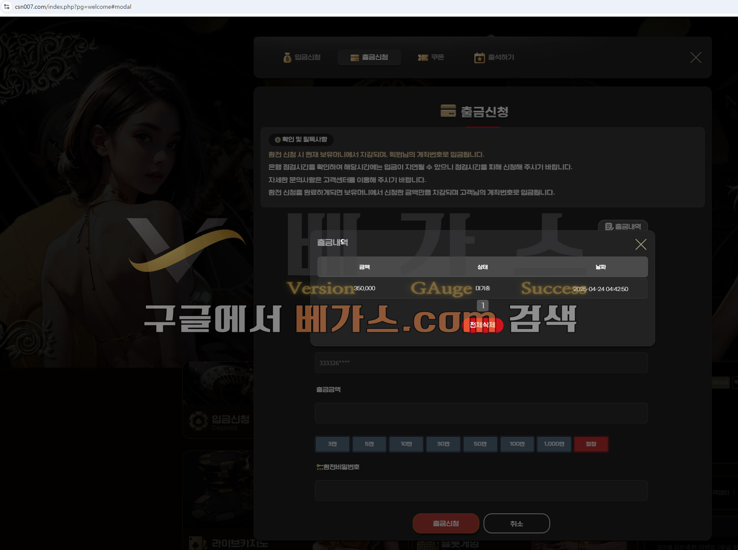
Task: Open the 출금내역 history button
Action: pos(623,226)
